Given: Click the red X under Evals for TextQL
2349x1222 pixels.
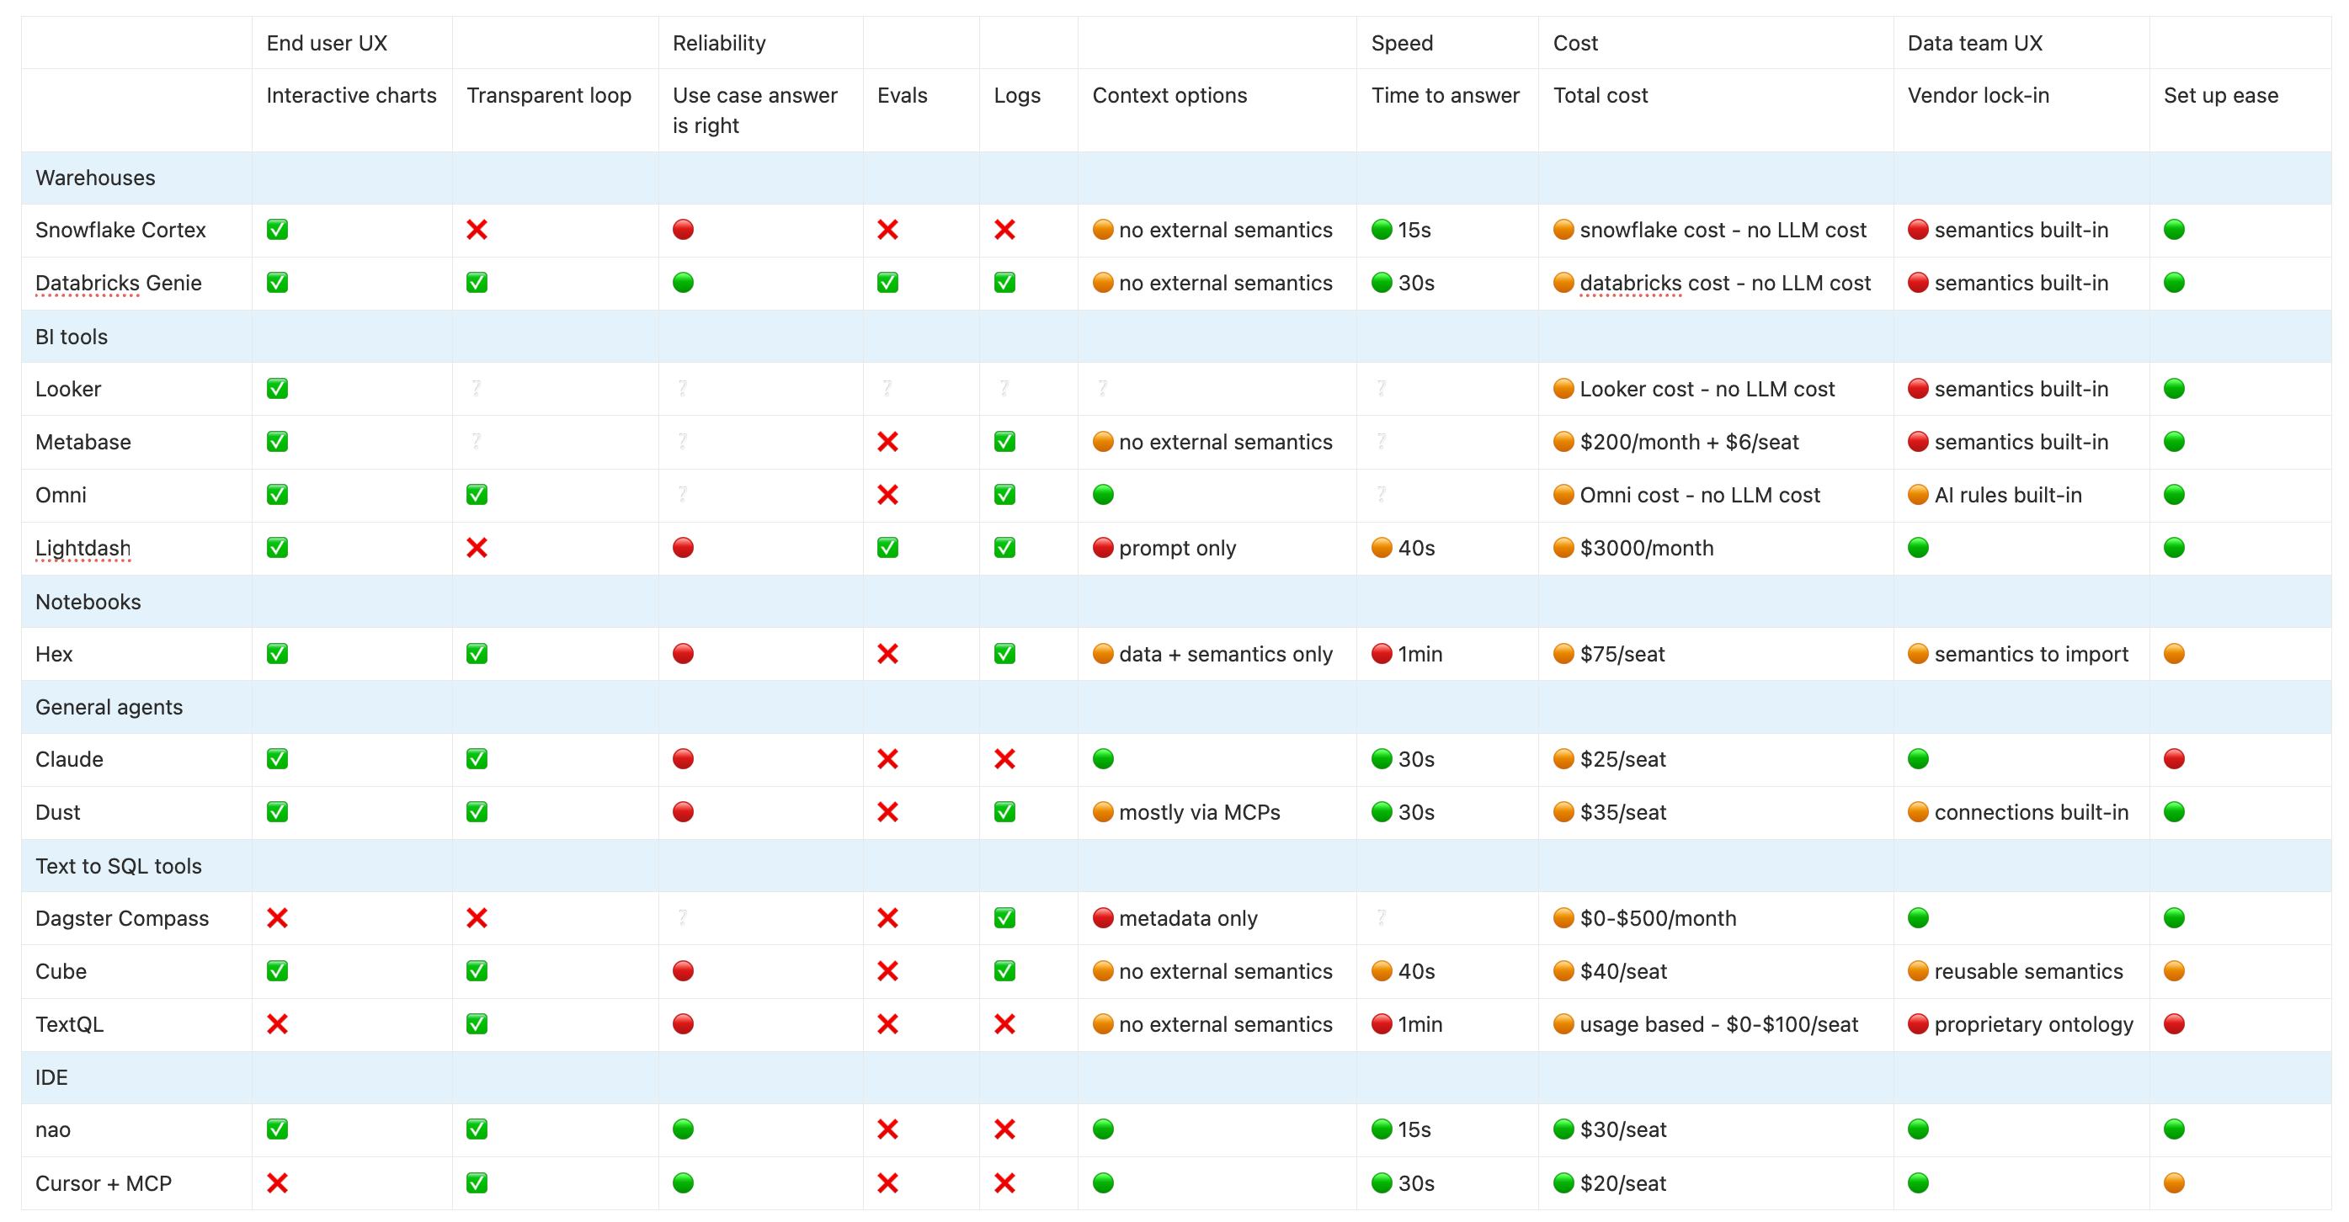Looking at the screenshot, I should (x=889, y=1024).
